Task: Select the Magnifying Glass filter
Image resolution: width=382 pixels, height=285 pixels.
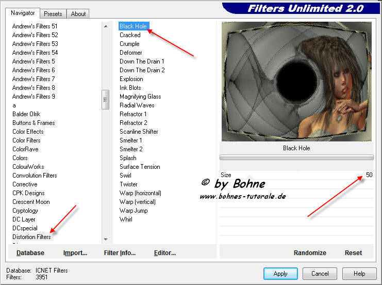Action: point(140,97)
